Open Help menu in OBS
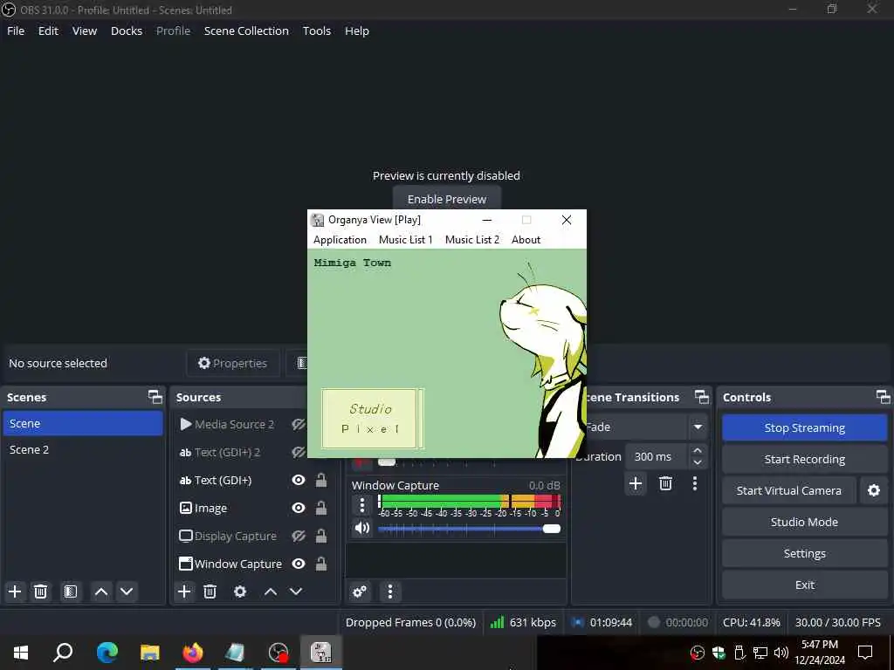The image size is (894, 670). click(x=357, y=31)
